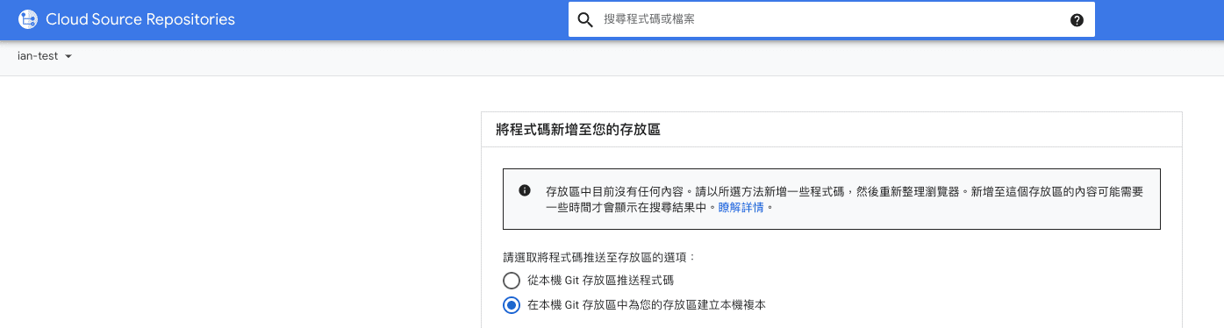The height and width of the screenshot is (328, 1224).
Task: Click the 請選取將程式碼推送至存放區的選項 label
Action: 598,258
